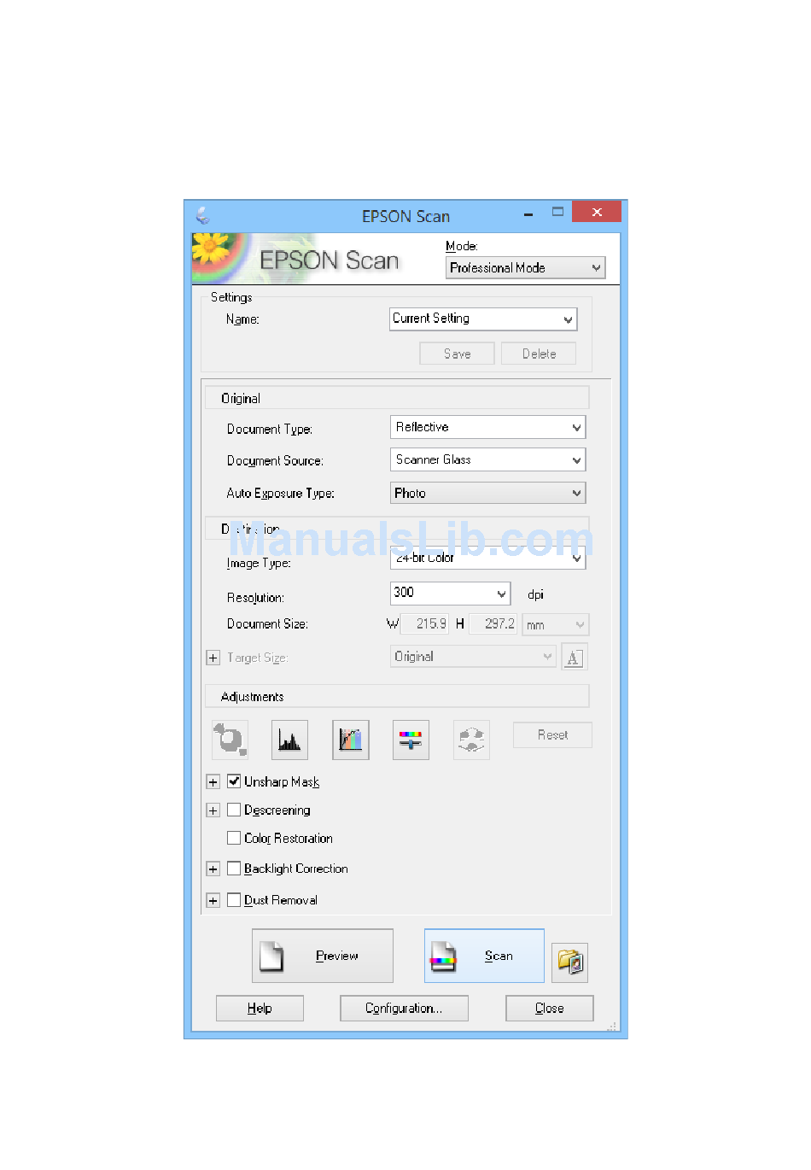Enable the Descreening checkbox
The image size is (811, 1170).
coord(234,810)
